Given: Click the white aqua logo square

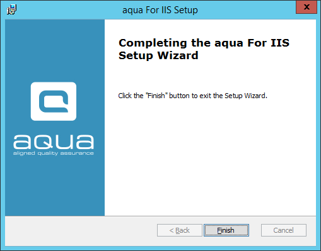Looking at the screenshot, I should coord(54,101).
